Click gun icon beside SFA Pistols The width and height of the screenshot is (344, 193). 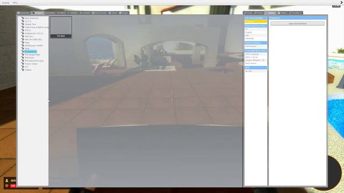point(23,58)
